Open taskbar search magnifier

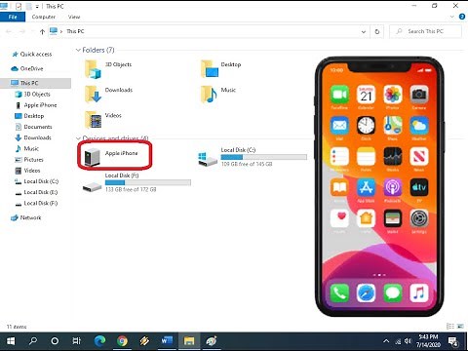click(33, 341)
